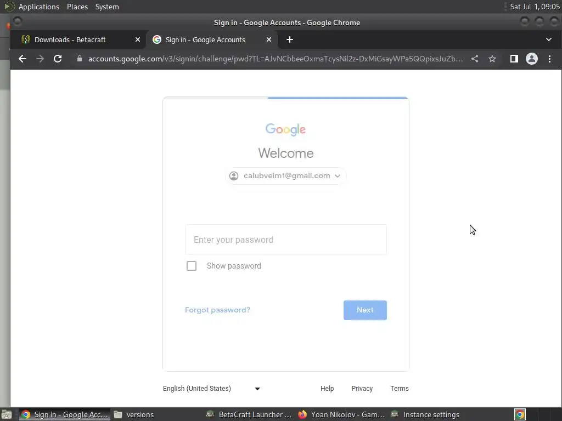
Task: Focus the Enter your password field
Action: (285, 240)
